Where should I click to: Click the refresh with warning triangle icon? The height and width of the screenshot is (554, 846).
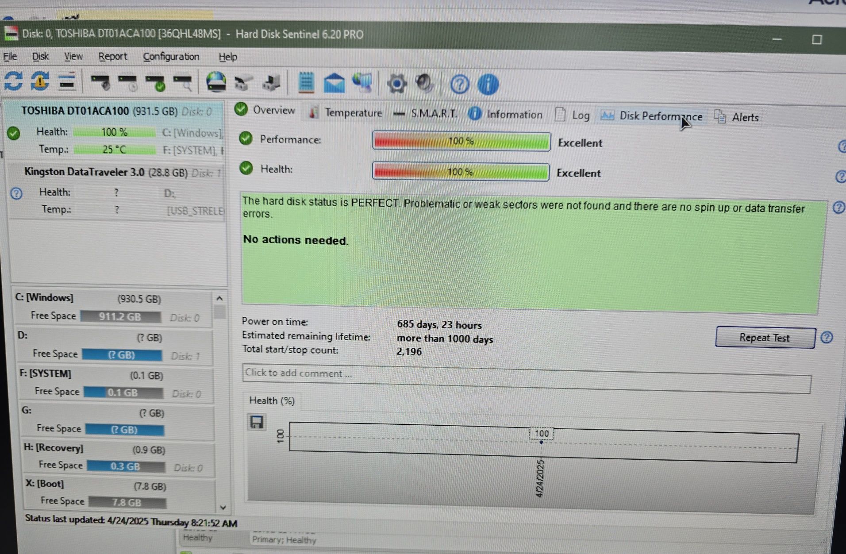pyautogui.click(x=40, y=81)
